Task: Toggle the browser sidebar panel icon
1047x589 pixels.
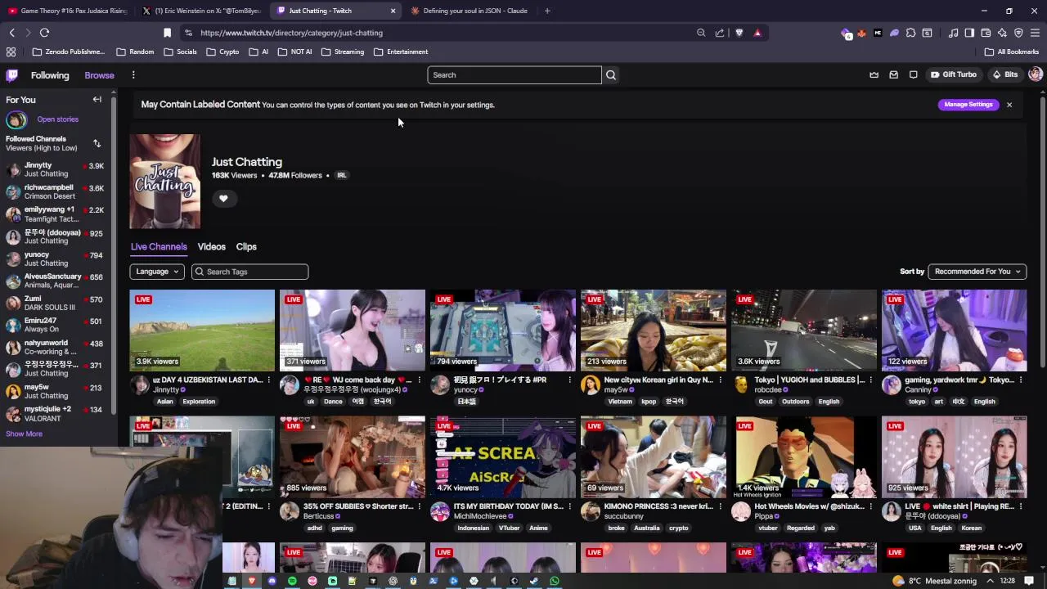Action: click(969, 33)
